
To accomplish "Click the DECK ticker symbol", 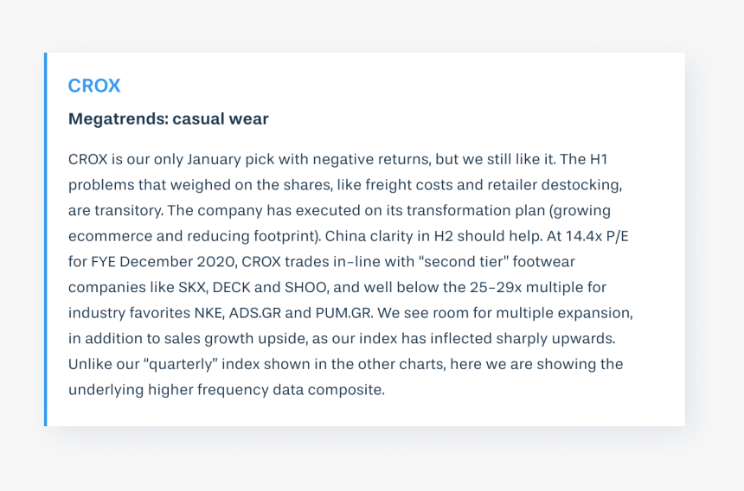I will click(x=214, y=287).
